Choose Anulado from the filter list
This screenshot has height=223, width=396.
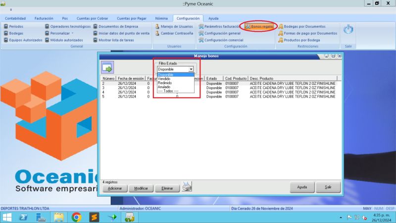coord(164,87)
